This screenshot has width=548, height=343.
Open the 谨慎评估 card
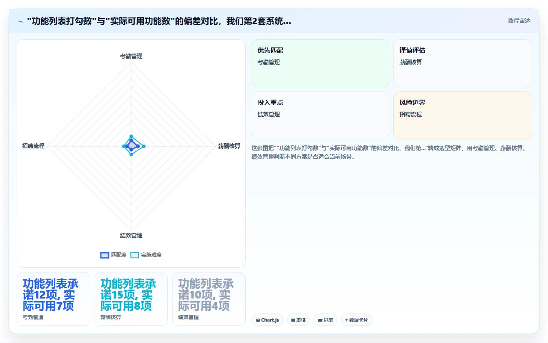point(462,63)
